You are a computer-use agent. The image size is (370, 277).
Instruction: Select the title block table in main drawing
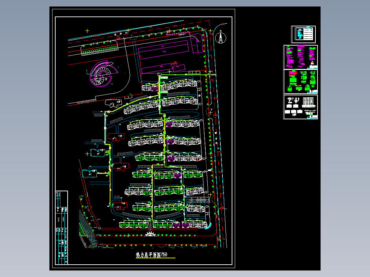[x=61, y=228]
